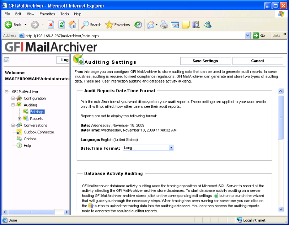The height and width of the screenshot is (225, 289).
Task: Click the Research books toolbar icon
Action: point(196,25)
